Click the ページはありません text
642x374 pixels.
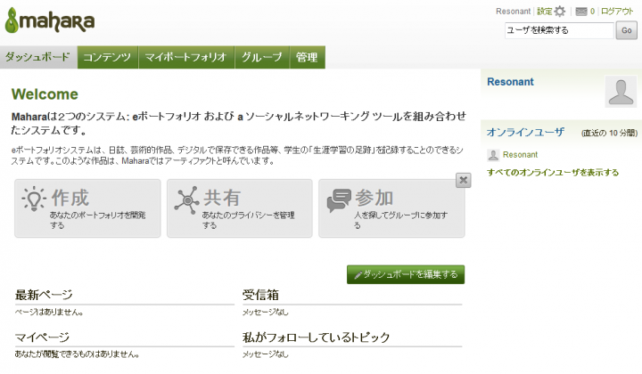point(49,312)
